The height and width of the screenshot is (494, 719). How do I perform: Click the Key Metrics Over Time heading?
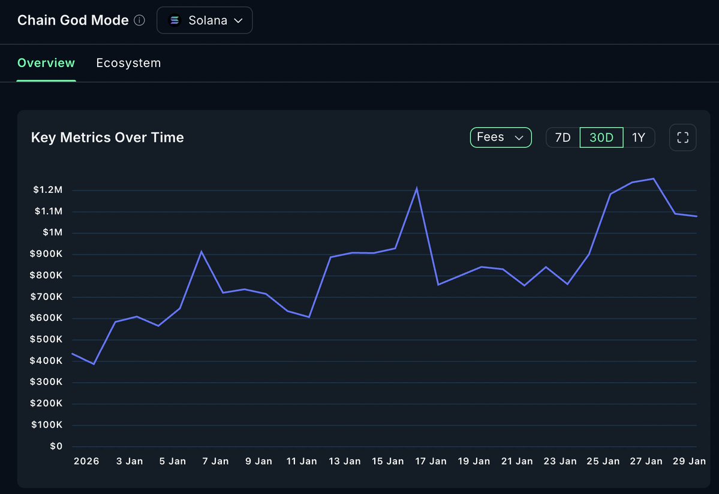click(x=107, y=137)
